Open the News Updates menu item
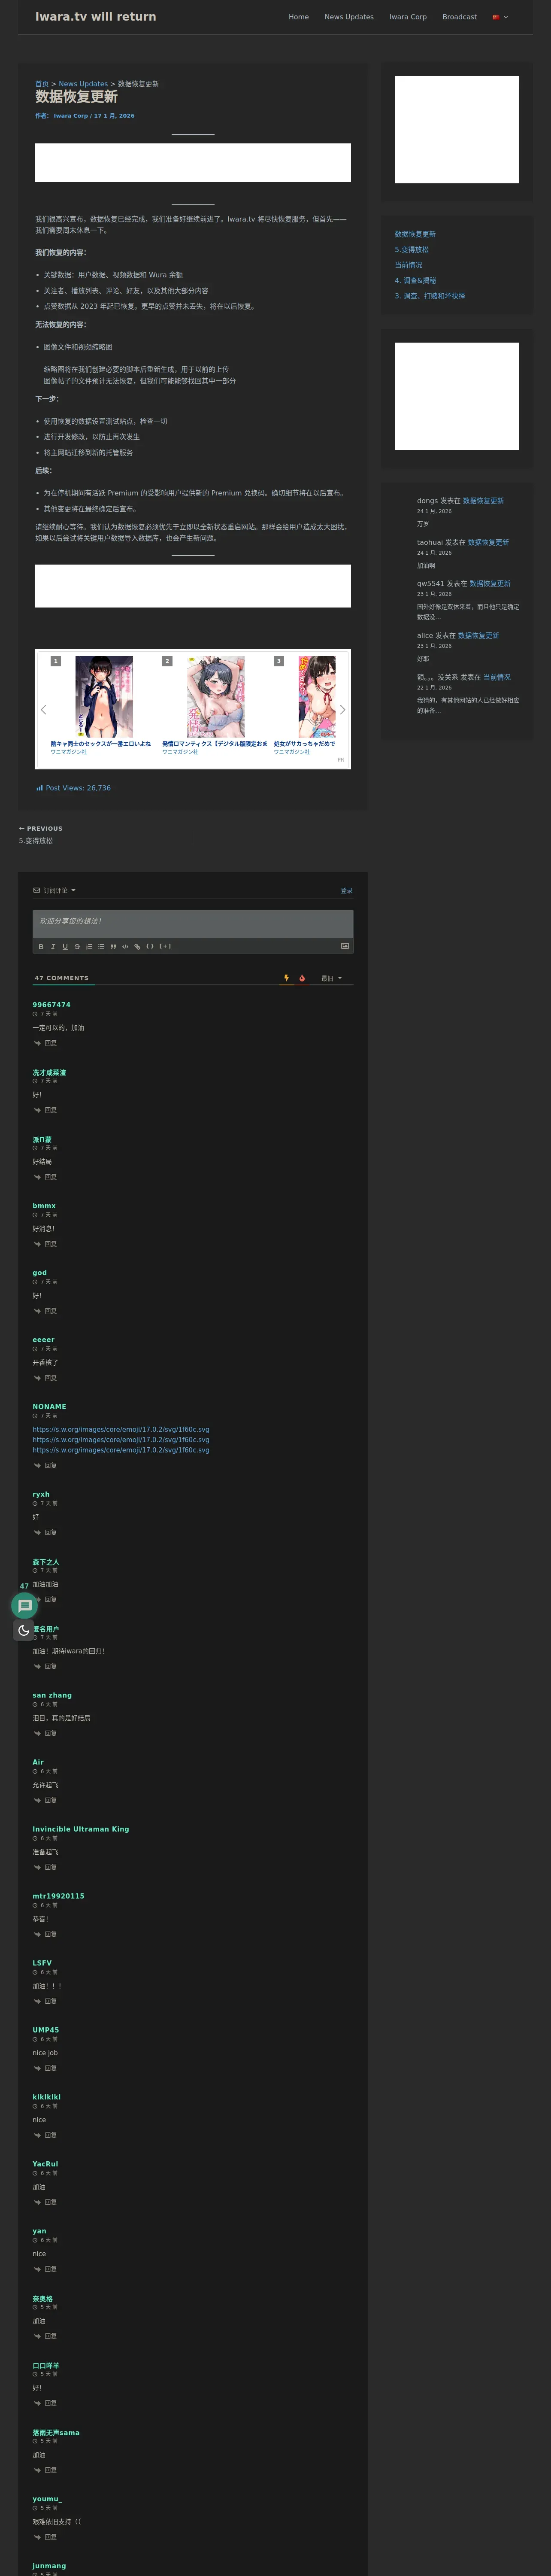Screen dimensions: 551x2576 (349, 17)
